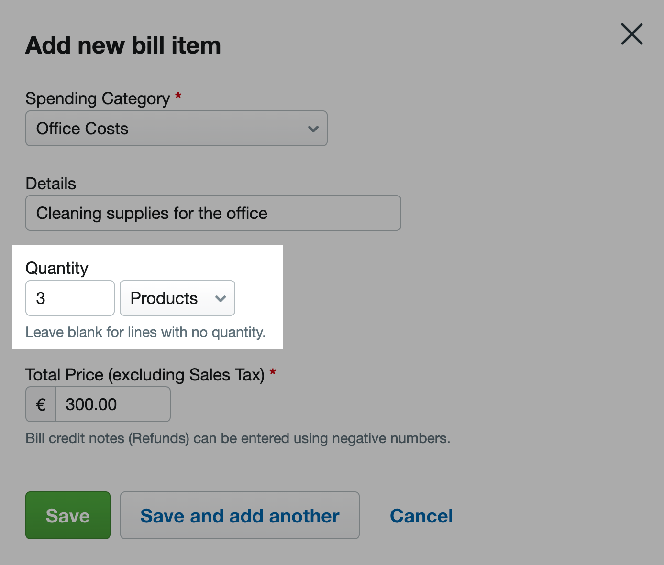Click the chevron arrow beside Products
Viewport: 664px width, 565px height.
(221, 299)
